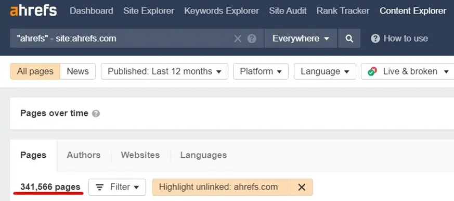Image resolution: width=454 pixels, height=201 pixels.
Task: Expand the Filter dropdown button
Action: (x=117, y=187)
